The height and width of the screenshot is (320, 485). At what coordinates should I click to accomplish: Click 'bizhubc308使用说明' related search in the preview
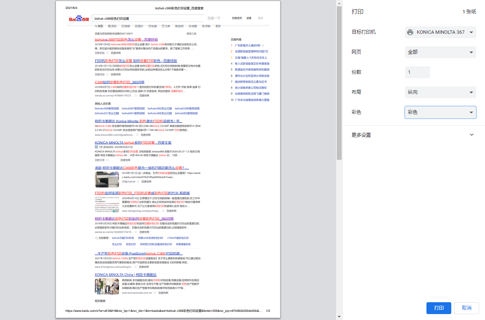pos(107,109)
